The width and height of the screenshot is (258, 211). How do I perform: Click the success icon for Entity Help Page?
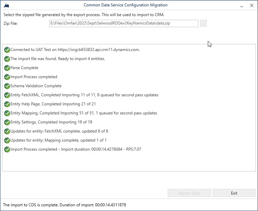tap(7, 104)
